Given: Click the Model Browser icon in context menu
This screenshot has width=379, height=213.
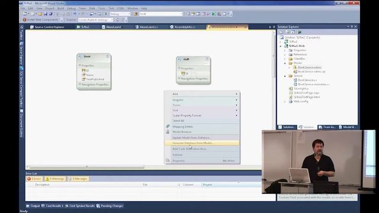Looking at the screenshot, I should point(168,132).
